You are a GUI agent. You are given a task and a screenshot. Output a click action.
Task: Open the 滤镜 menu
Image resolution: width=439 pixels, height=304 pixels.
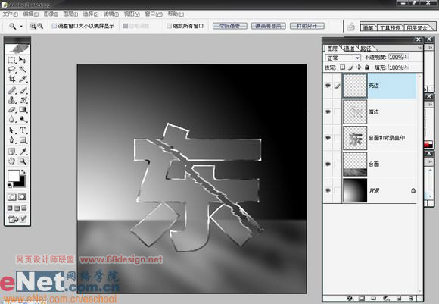point(111,14)
